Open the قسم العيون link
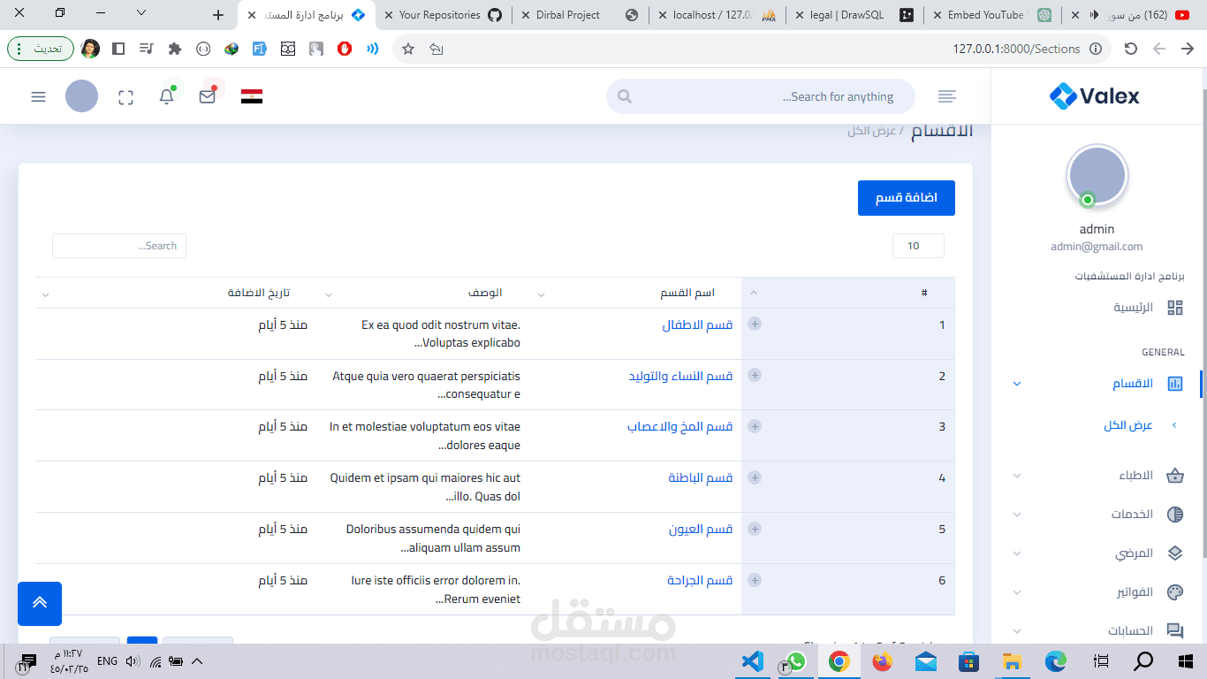Screen dimensions: 1207x679 point(701,530)
